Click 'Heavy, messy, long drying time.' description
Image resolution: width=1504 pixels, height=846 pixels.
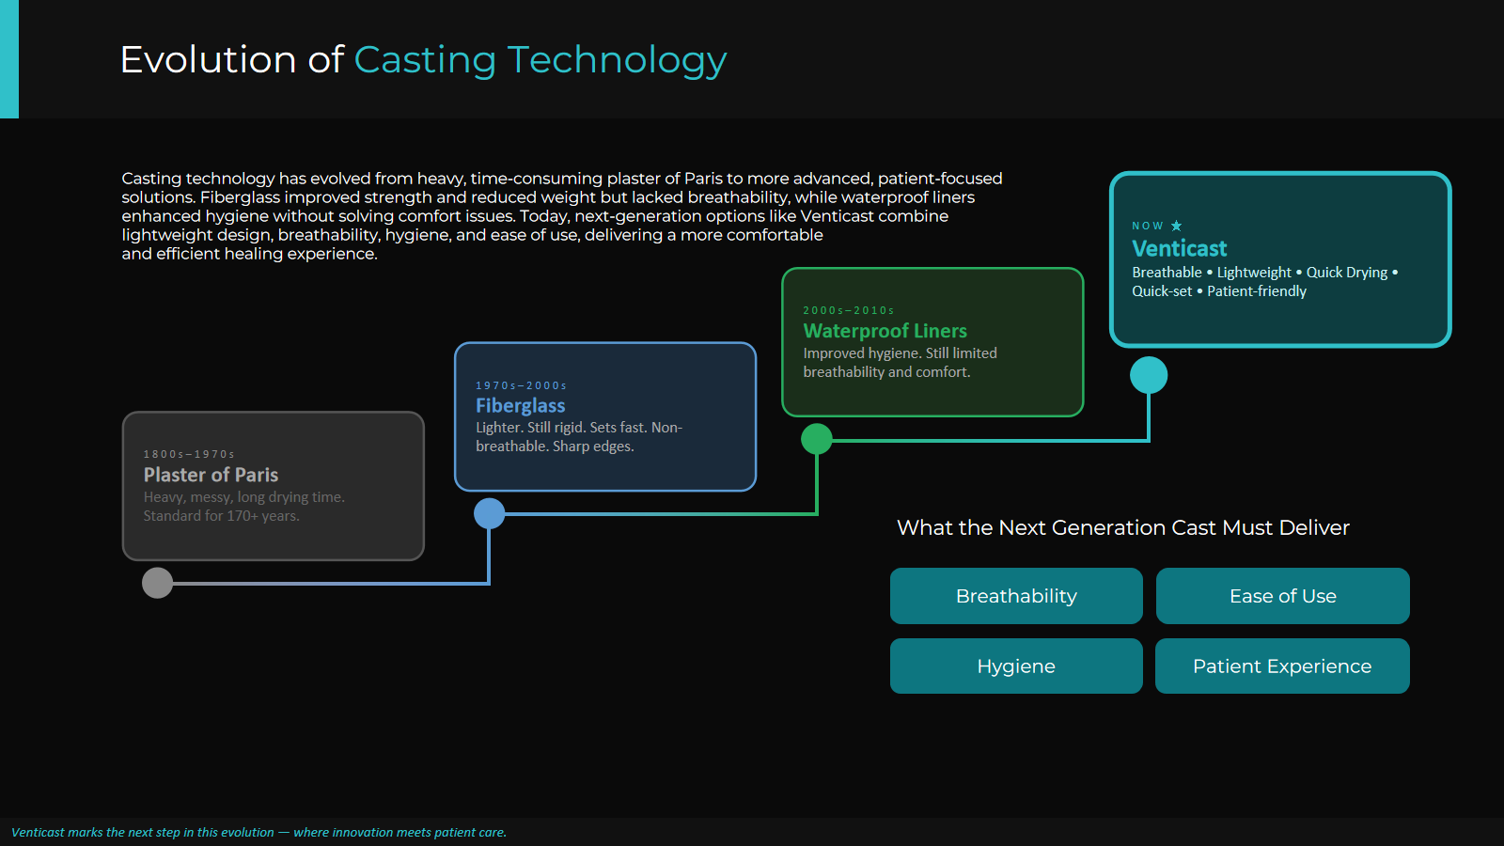tap(244, 497)
